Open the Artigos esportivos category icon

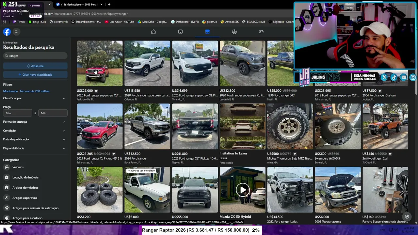click(7, 197)
